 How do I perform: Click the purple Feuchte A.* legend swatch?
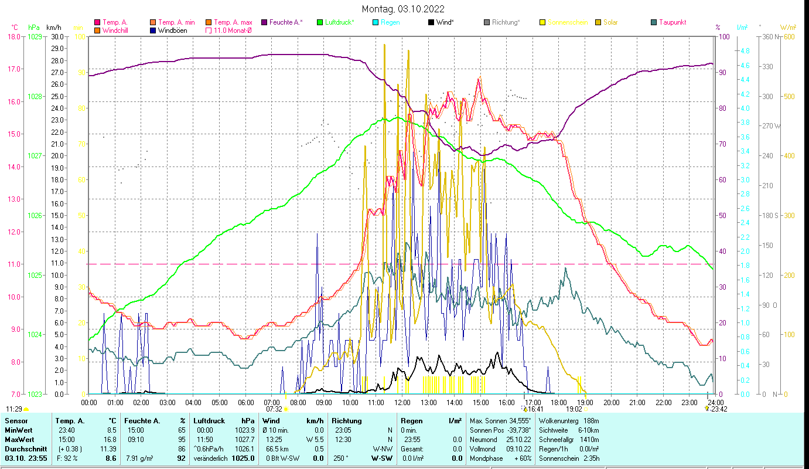tap(264, 22)
